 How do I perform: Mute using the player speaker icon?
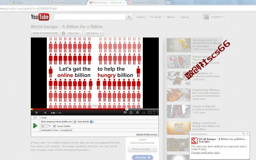click(x=45, y=113)
